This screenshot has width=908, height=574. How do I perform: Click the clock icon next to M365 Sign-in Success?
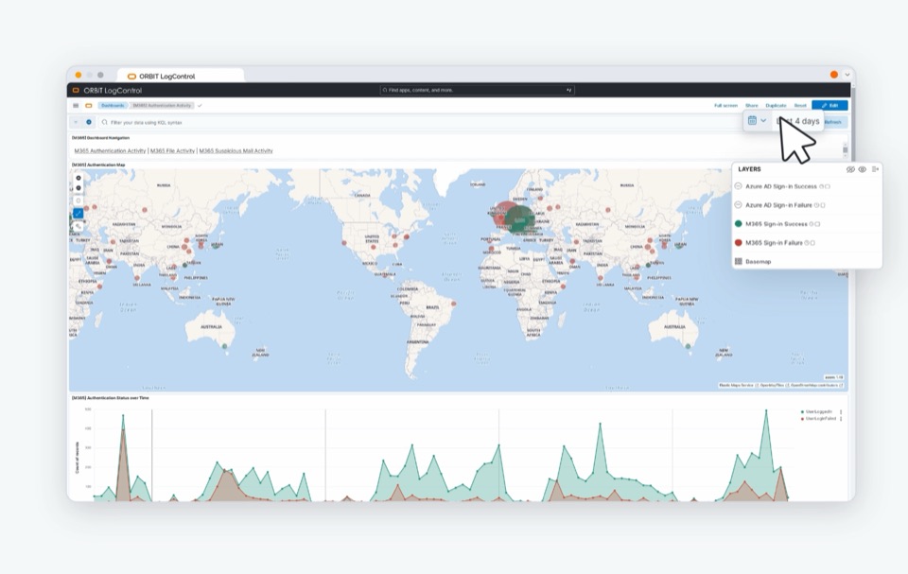point(812,223)
